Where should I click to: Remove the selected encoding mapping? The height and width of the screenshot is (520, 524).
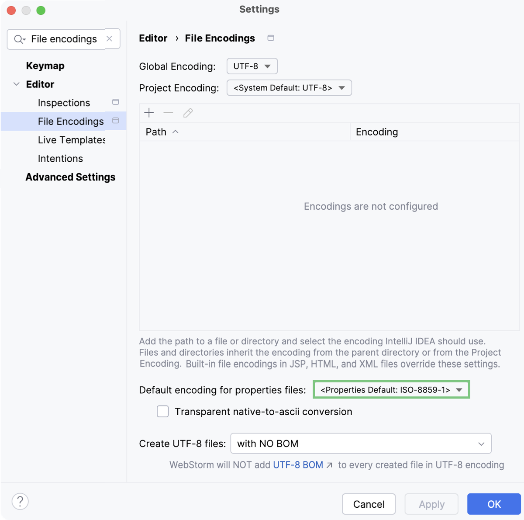point(168,113)
